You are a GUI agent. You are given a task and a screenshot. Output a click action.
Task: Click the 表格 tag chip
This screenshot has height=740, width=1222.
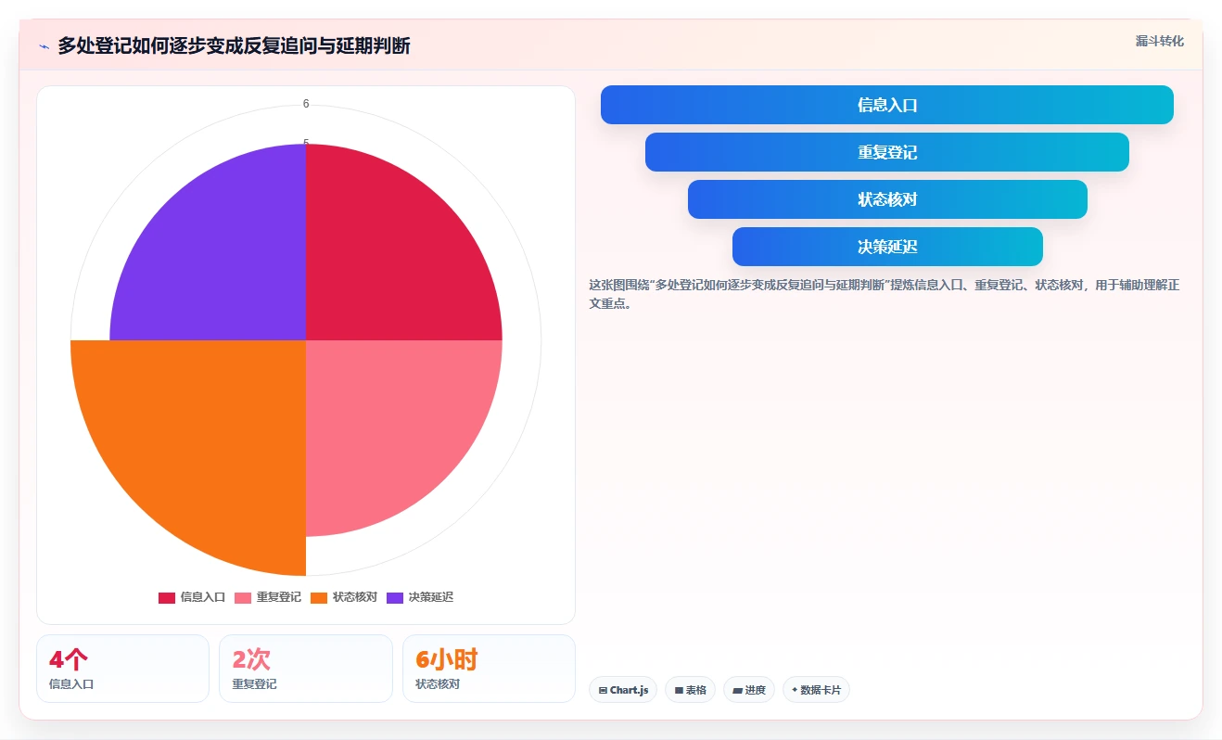coord(690,690)
